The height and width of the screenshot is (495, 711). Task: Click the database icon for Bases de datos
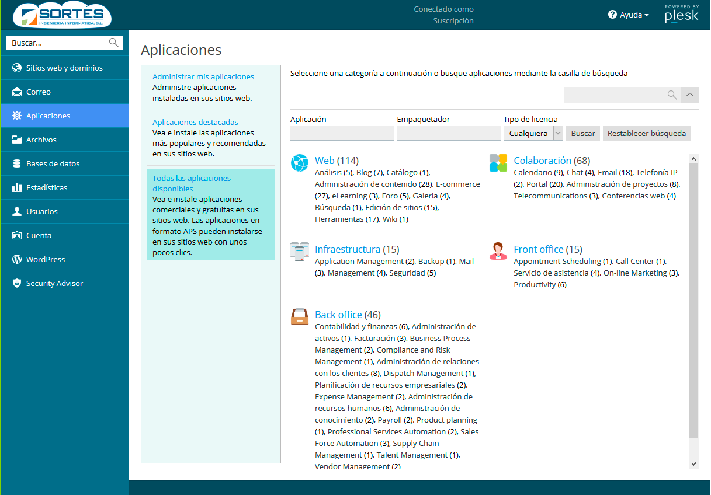click(16, 163)
